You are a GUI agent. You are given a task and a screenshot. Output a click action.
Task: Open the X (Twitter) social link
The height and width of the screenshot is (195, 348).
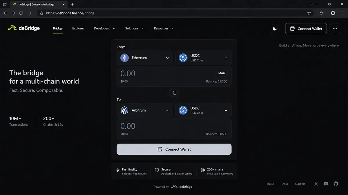(316, 184)
